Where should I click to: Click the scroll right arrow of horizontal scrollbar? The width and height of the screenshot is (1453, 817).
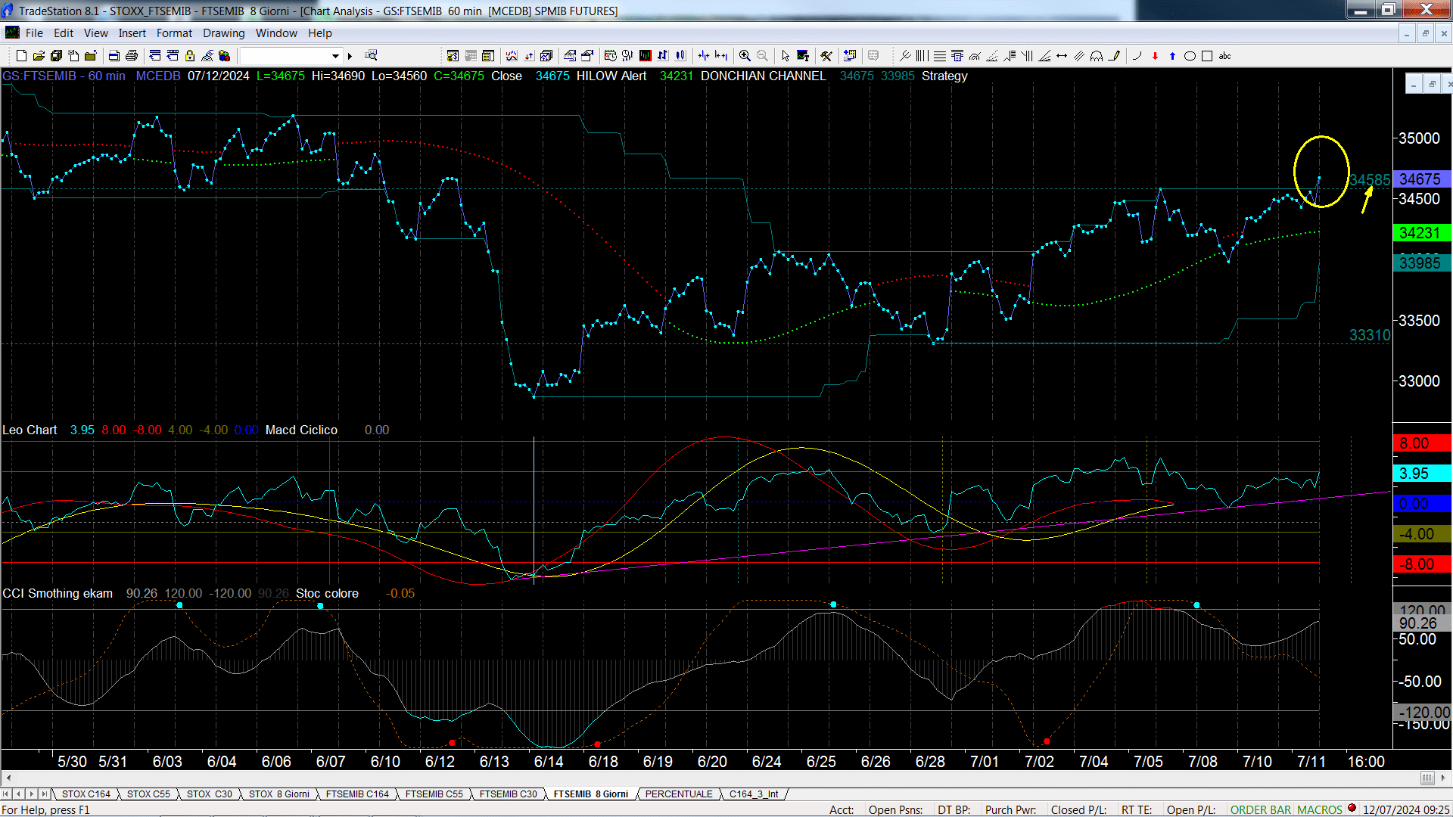1443,778
